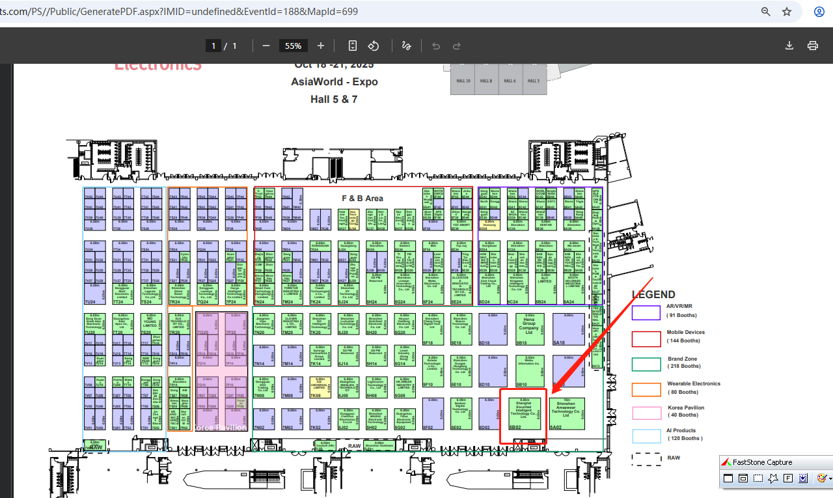The image size is (833, 498).
Task: FastStone: capture rectangular region
Action: (x=758, y=478)
